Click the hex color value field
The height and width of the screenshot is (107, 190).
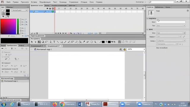pos(13,36)
